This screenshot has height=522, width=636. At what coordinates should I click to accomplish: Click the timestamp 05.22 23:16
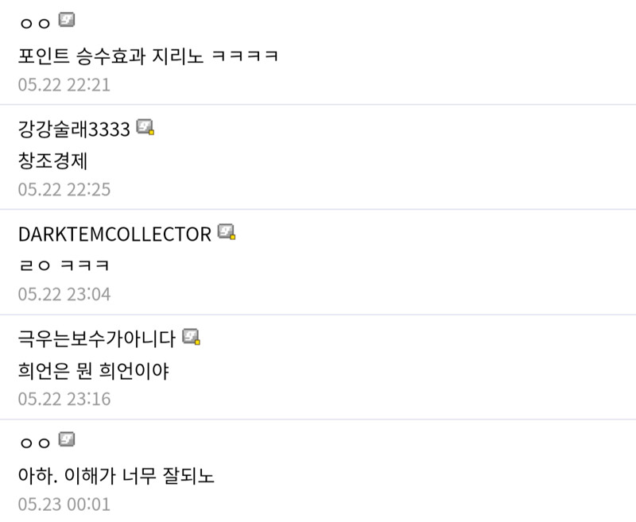point(64,400)
